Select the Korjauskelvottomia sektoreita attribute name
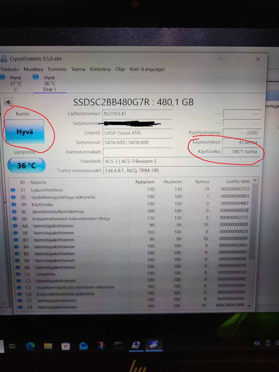This screenshot has width=279, height=372. [x=65, y=294]
